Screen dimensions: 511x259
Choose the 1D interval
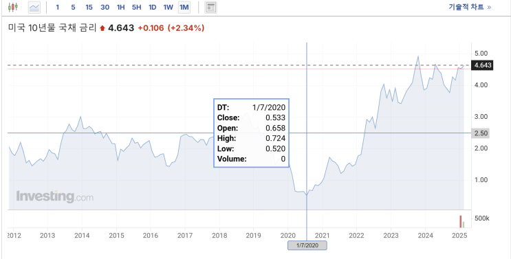[152, 7]
